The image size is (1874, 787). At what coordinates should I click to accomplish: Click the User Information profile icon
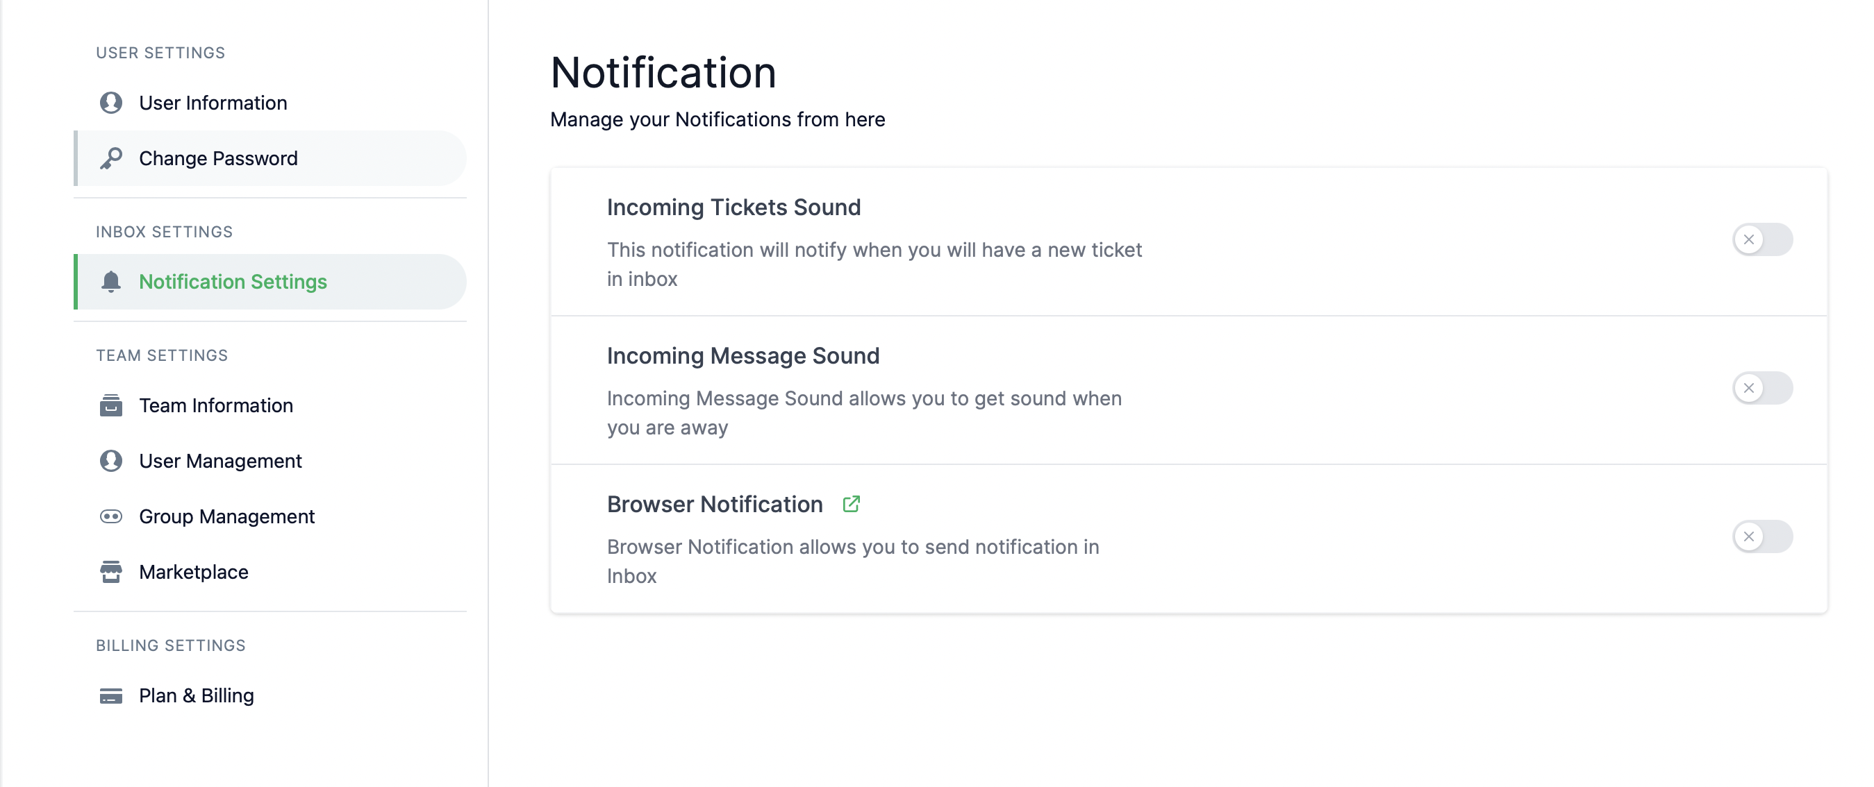tap(110, 103)
